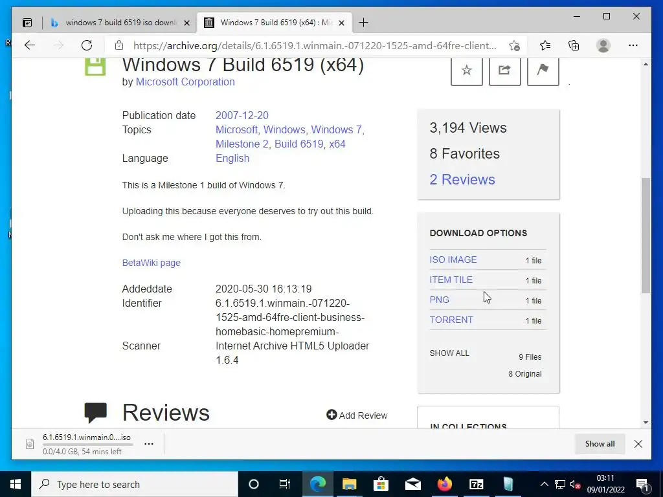
Task: Open a new tab with plus button
Action: click(363, 23)
